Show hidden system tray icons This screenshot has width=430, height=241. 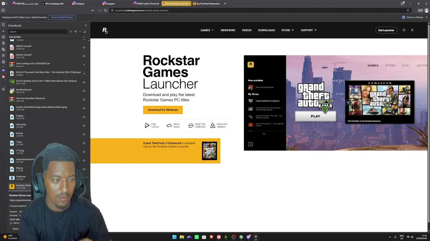[390, 237]
